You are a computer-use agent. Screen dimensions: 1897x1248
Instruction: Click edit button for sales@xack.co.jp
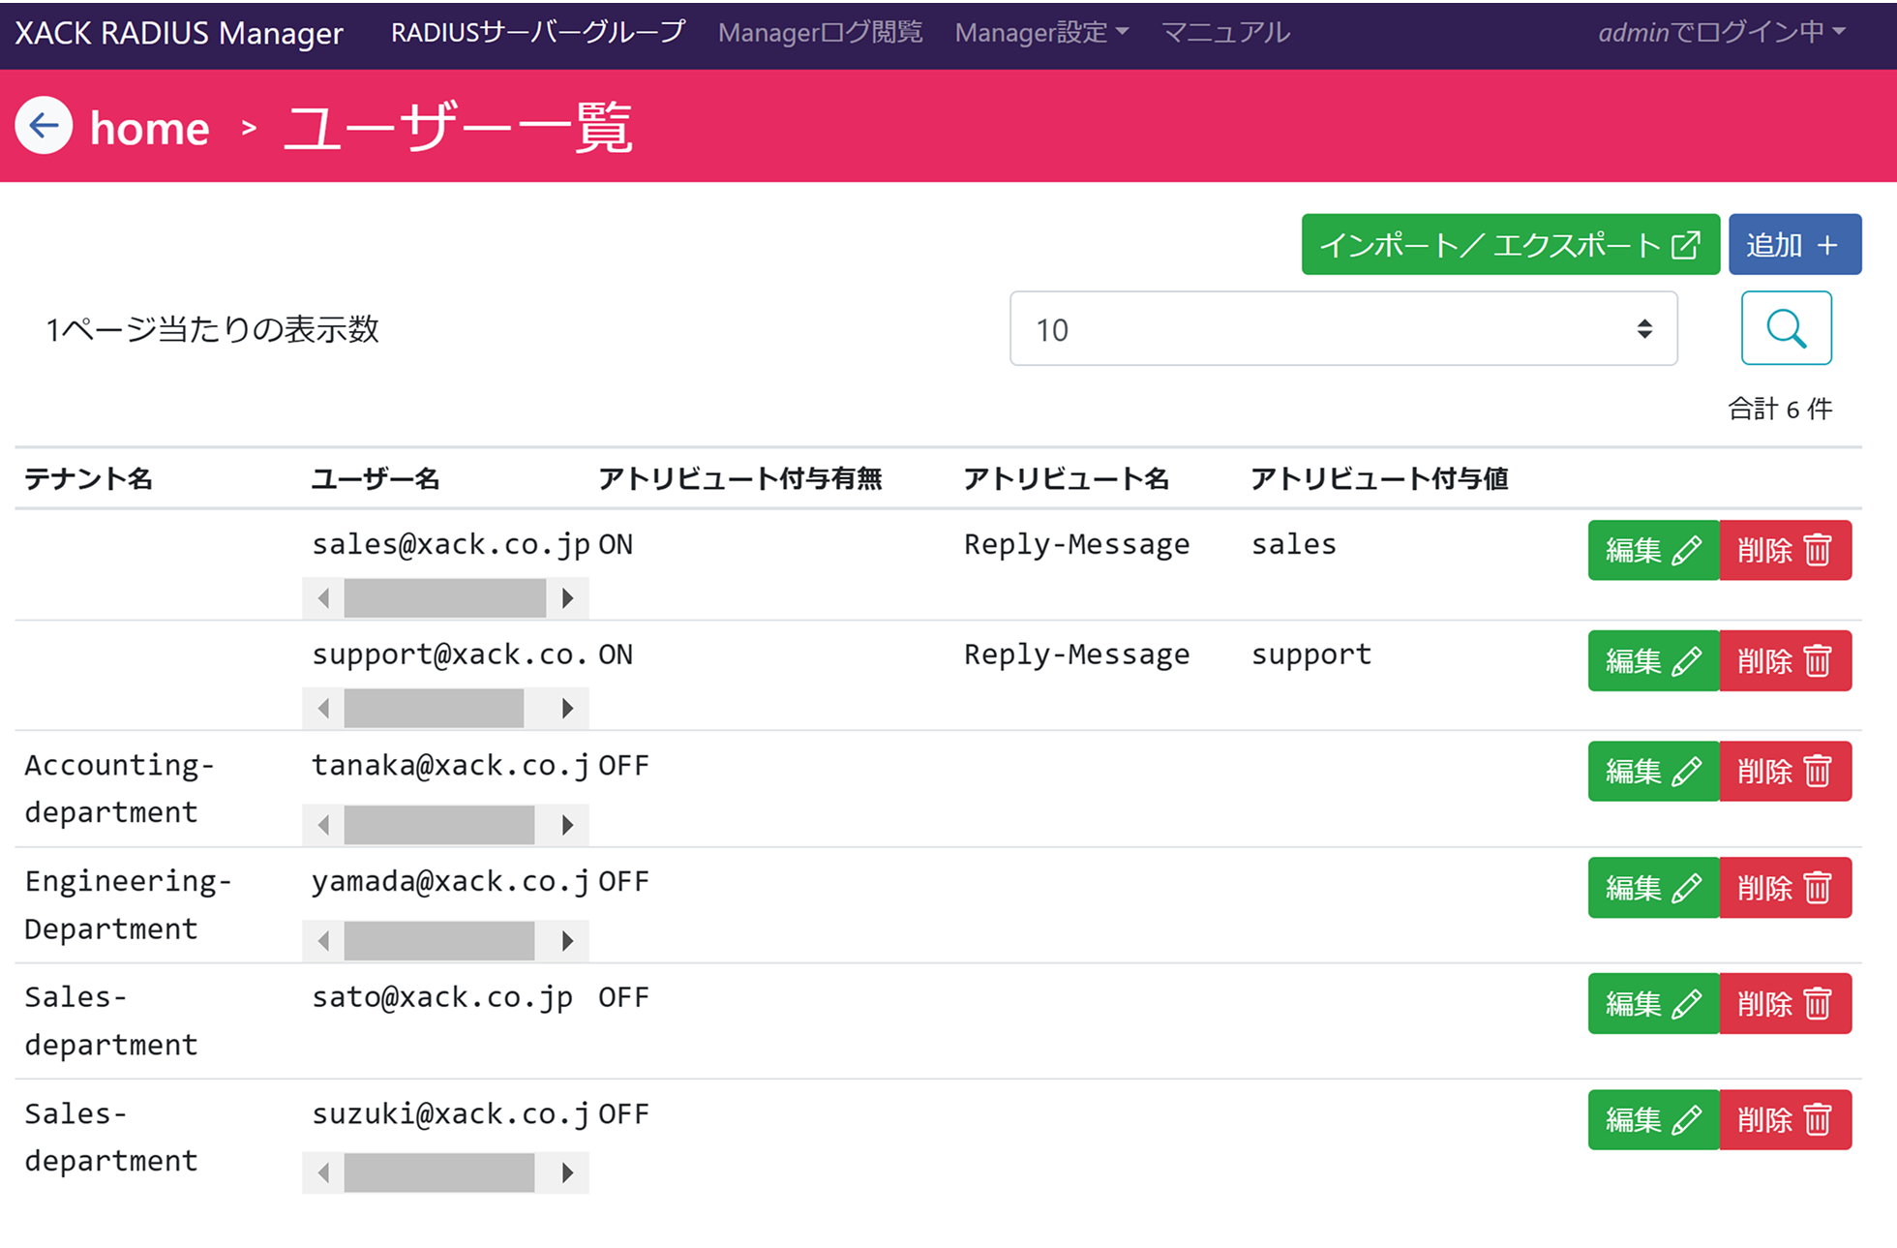(1653, 550)
